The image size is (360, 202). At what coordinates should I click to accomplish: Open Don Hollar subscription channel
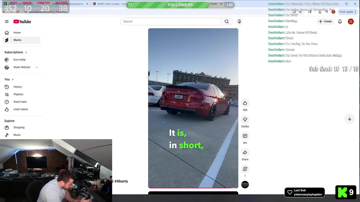click(21, 60)
